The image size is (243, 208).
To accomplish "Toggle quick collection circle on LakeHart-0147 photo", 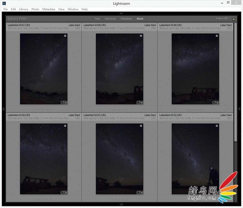I will coord(65,36).
